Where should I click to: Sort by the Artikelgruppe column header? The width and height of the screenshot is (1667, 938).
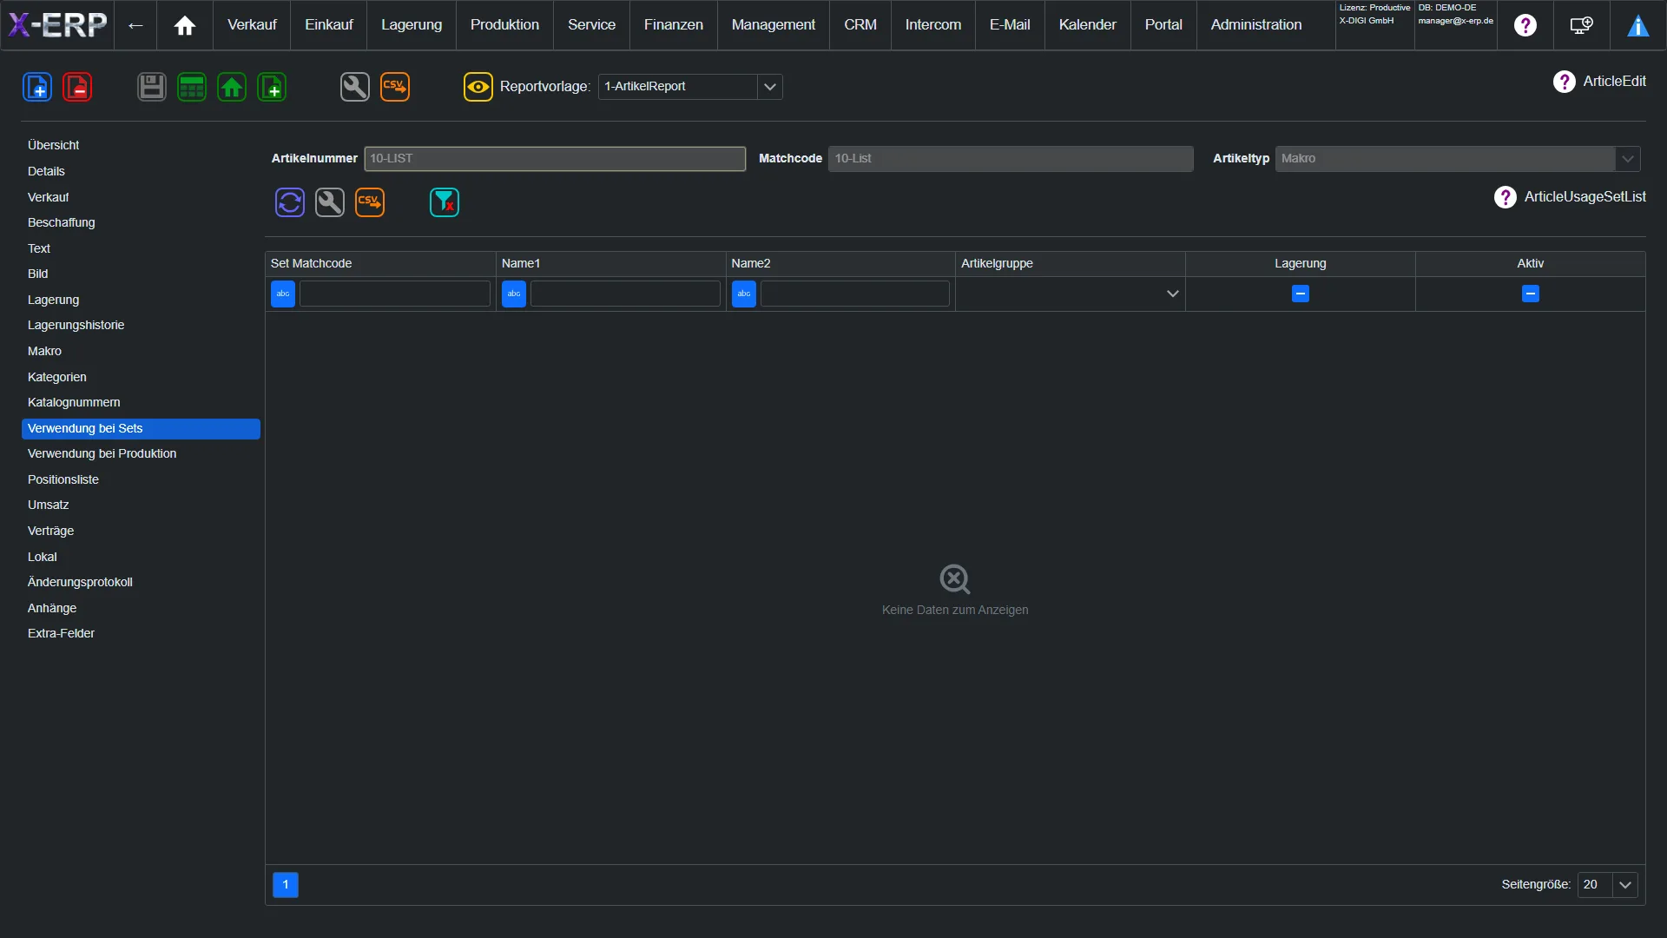[1071, 264]
